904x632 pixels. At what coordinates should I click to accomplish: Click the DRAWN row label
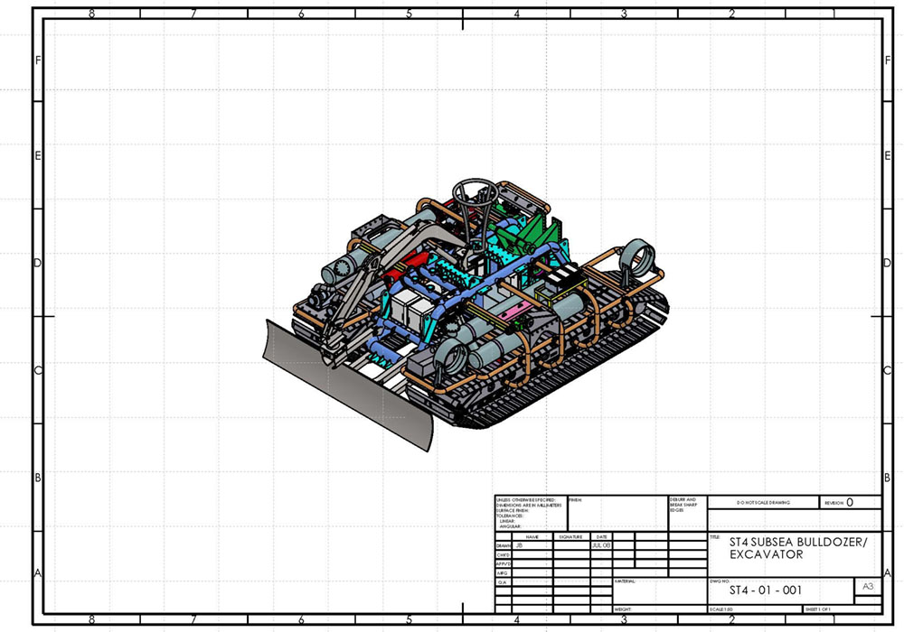pos(504,545)
